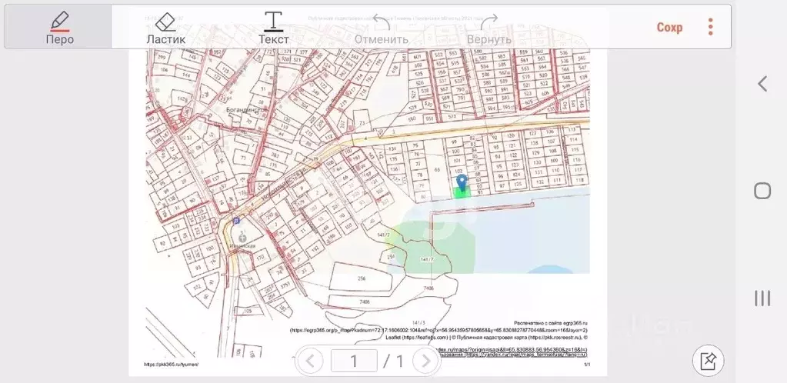Open the edit note icon in bottom corner
Viewport: 787px width, 383px height.
point(709,360)
